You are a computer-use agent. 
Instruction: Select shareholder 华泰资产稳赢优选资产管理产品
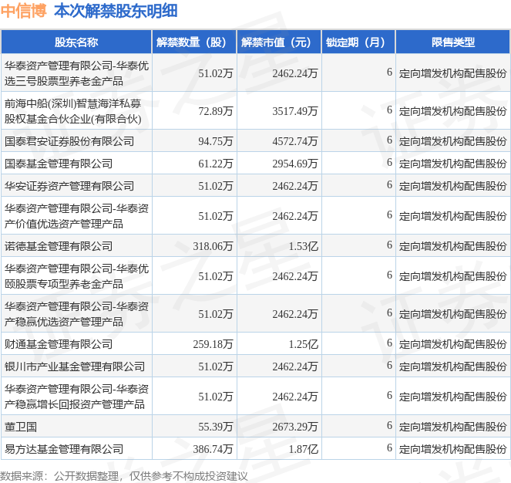point(76,314)
